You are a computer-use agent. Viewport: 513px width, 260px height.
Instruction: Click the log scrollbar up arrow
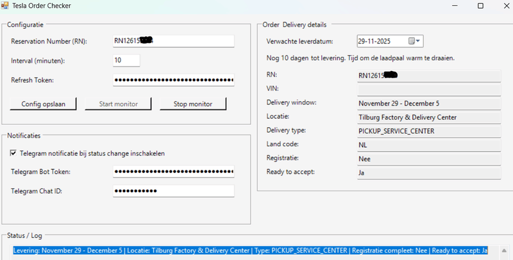(x=504, y=250)
